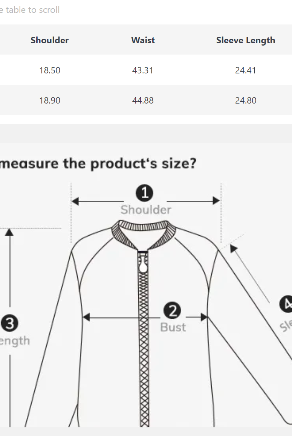Screen dimensions: 292x436
Task: Click the upward arrowhead of the length line
Action: point(10,232)
